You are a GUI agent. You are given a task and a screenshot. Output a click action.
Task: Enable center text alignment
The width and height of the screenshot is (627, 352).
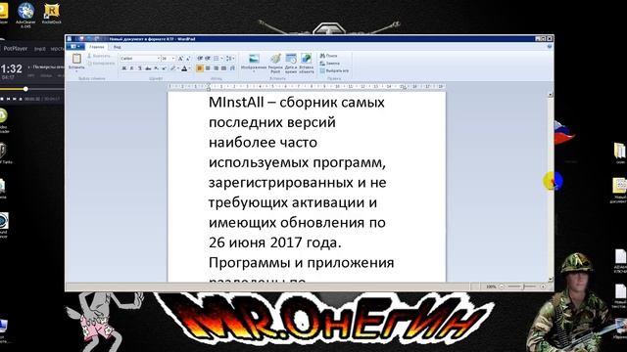point(208,68)
